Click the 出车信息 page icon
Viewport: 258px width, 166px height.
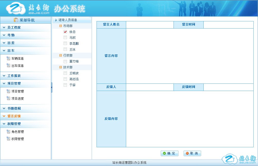pyautogui.click(x=8, y=66)
